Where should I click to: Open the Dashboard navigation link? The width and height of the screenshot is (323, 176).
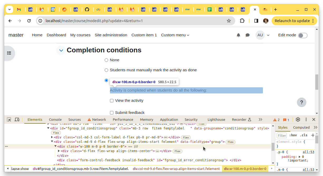click(56, 35)
